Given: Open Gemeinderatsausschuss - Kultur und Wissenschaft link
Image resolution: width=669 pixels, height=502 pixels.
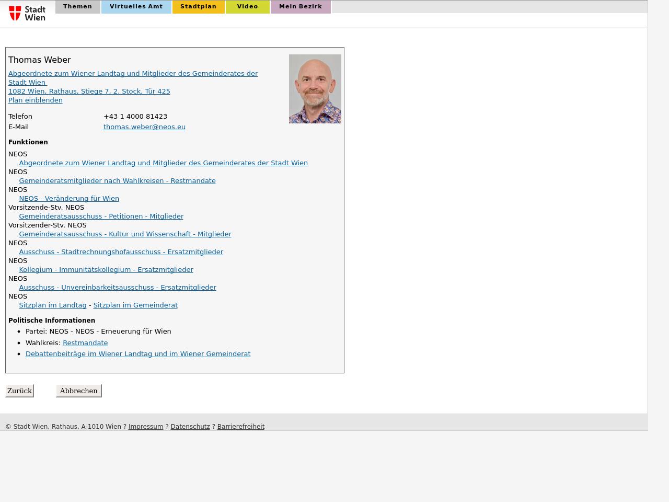Looking at the screenshot, I should pos(125,234).
